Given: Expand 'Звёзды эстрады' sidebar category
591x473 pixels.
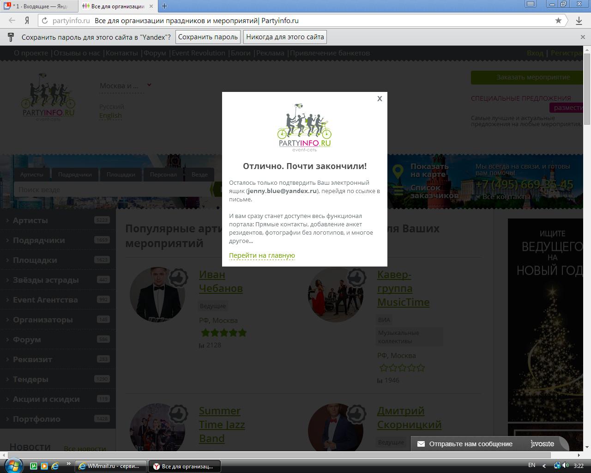Looking at the screenshot, I should point(58,280).
